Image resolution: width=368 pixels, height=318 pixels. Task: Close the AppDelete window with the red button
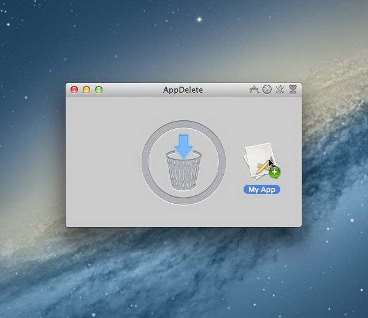74,90
